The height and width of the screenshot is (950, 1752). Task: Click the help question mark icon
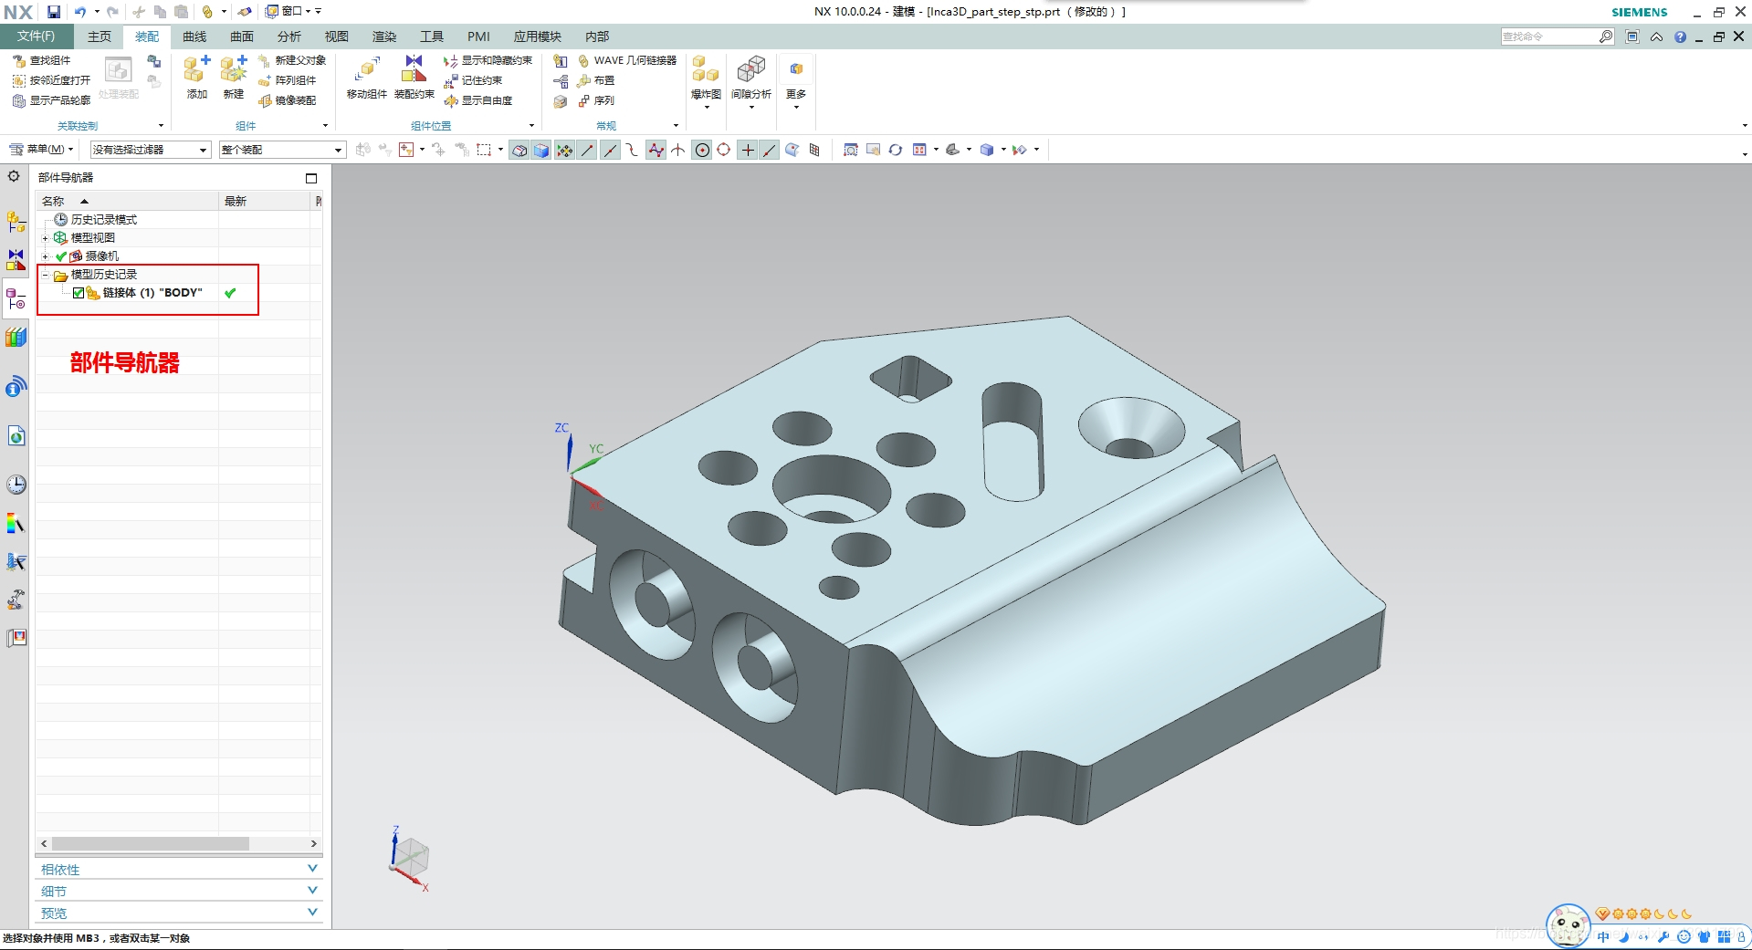click(x=1681, y=37)
